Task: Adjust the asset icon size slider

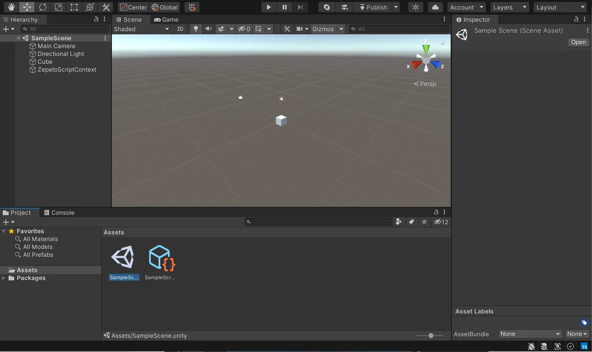Action: [x=431, y=335]
